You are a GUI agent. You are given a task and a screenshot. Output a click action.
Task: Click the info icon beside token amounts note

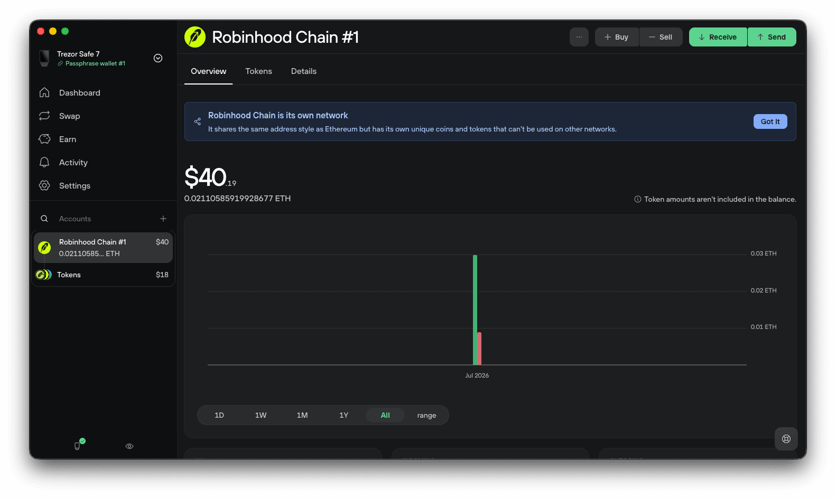(x=638, y=199)
